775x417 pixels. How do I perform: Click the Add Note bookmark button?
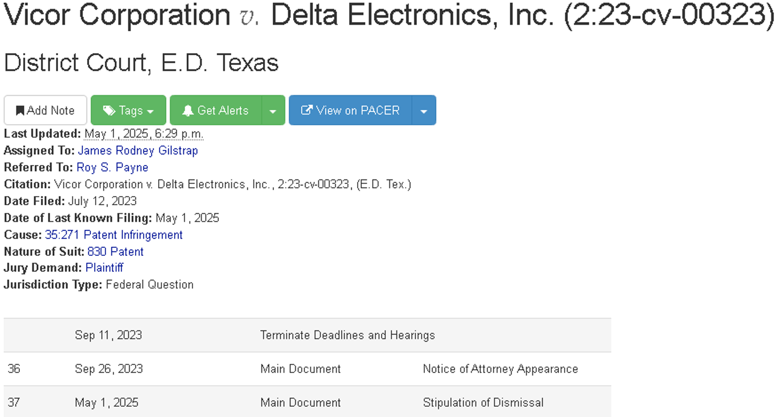[x=45, y=110]
